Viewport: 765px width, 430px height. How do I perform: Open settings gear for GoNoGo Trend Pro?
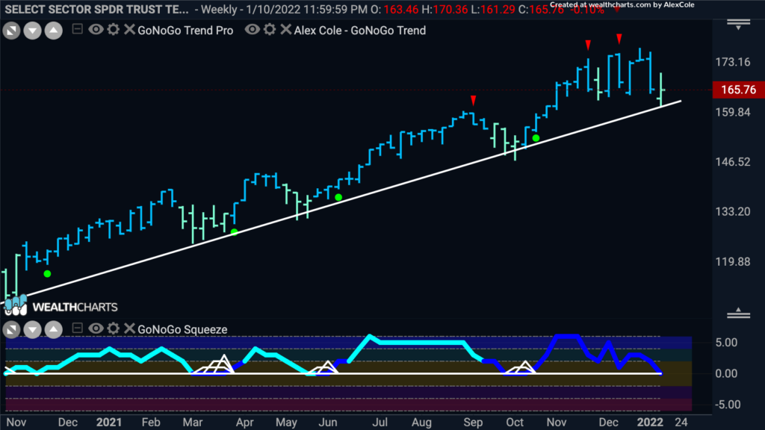click(x=114, y=30)
